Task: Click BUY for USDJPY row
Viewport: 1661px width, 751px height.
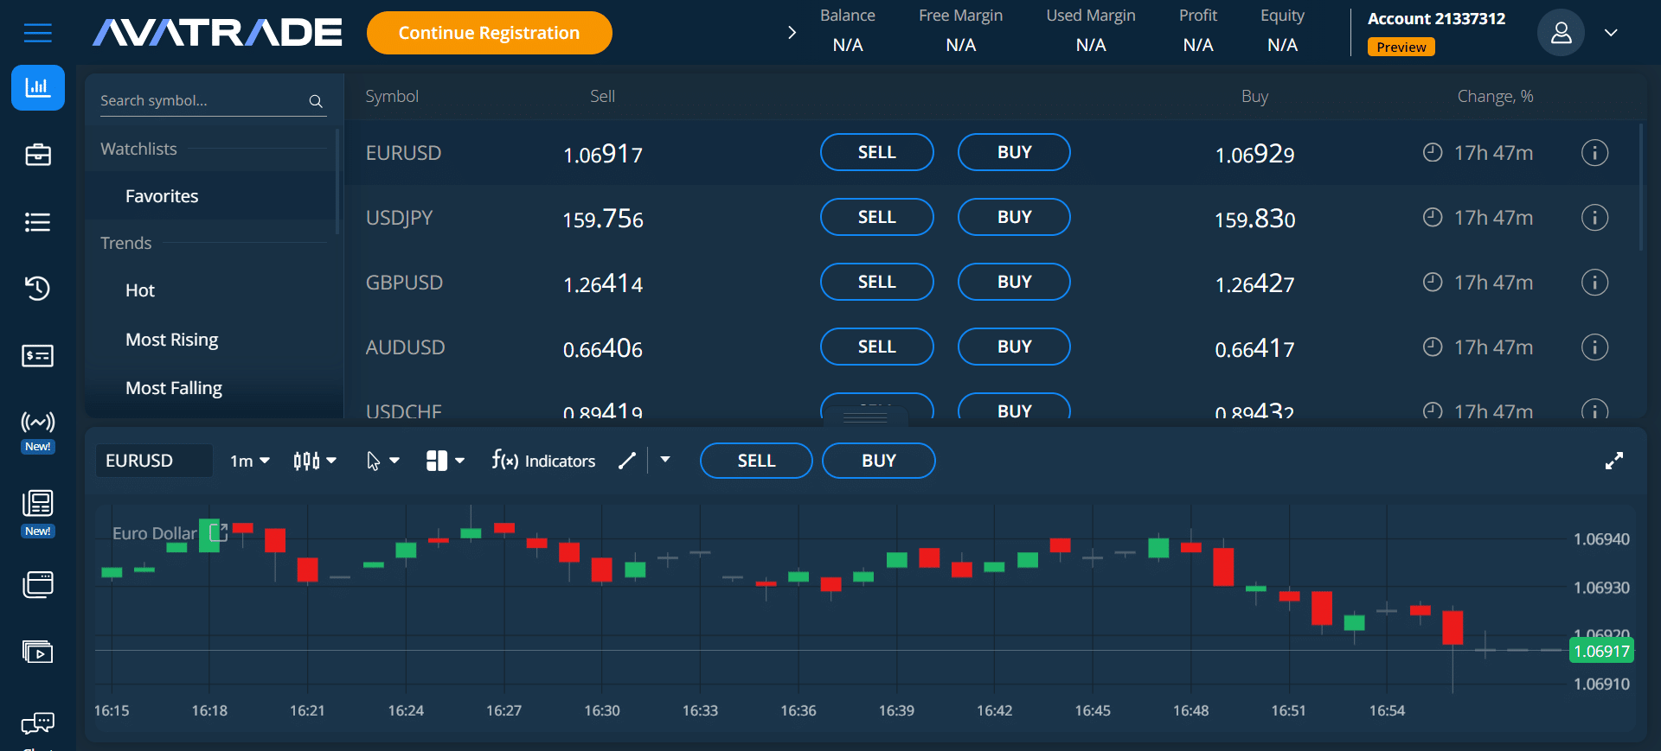Action: pos(1014,217)
